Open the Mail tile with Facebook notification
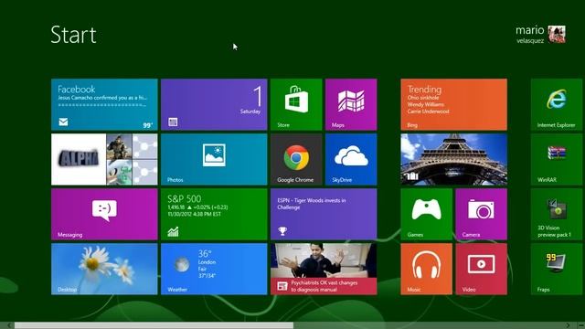 [104, 104]
